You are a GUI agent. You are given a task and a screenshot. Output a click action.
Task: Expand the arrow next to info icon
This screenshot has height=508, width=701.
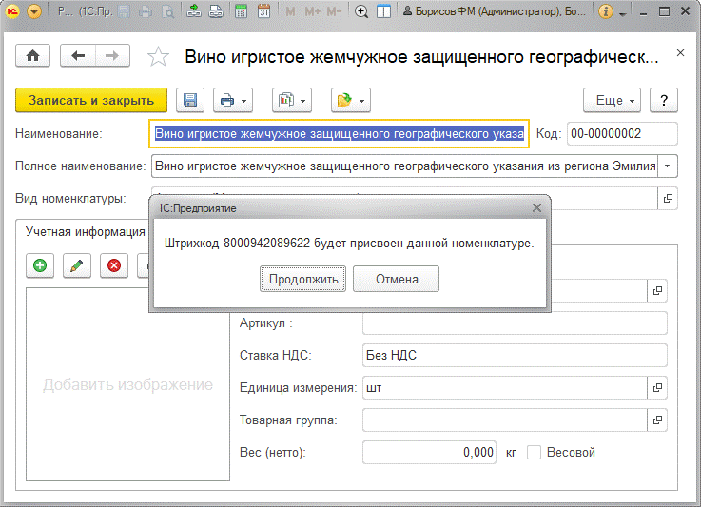click(x=623, y=13)
